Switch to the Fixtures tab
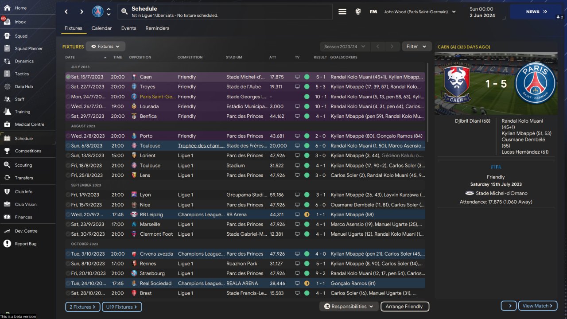This screenshot has height=319, width=567. (74, 28)
